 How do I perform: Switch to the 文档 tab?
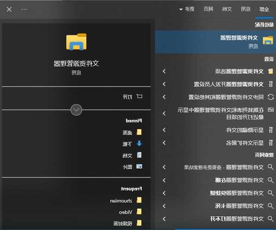227,9
